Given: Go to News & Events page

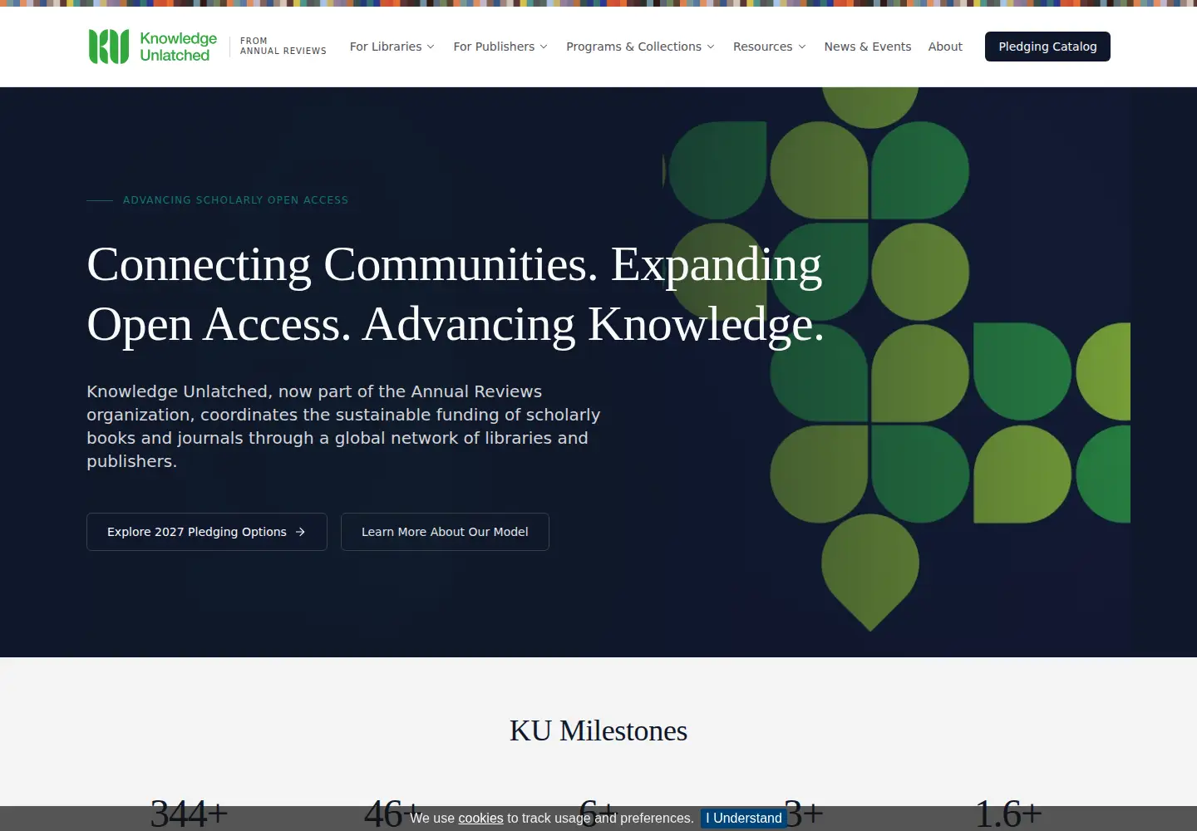Looking at the screenshot, I should point(868,47).
